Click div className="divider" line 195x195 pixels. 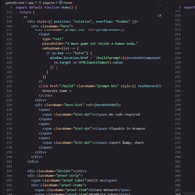pyautogui.click(x=57, y=171)
